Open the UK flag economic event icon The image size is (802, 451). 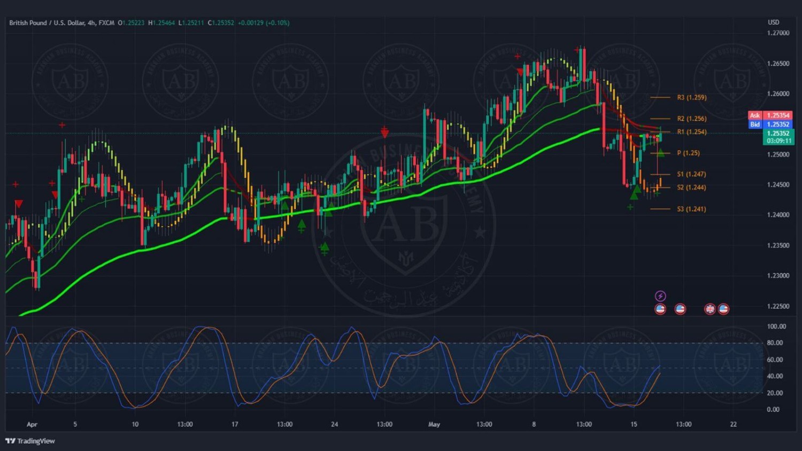point(710,309)
